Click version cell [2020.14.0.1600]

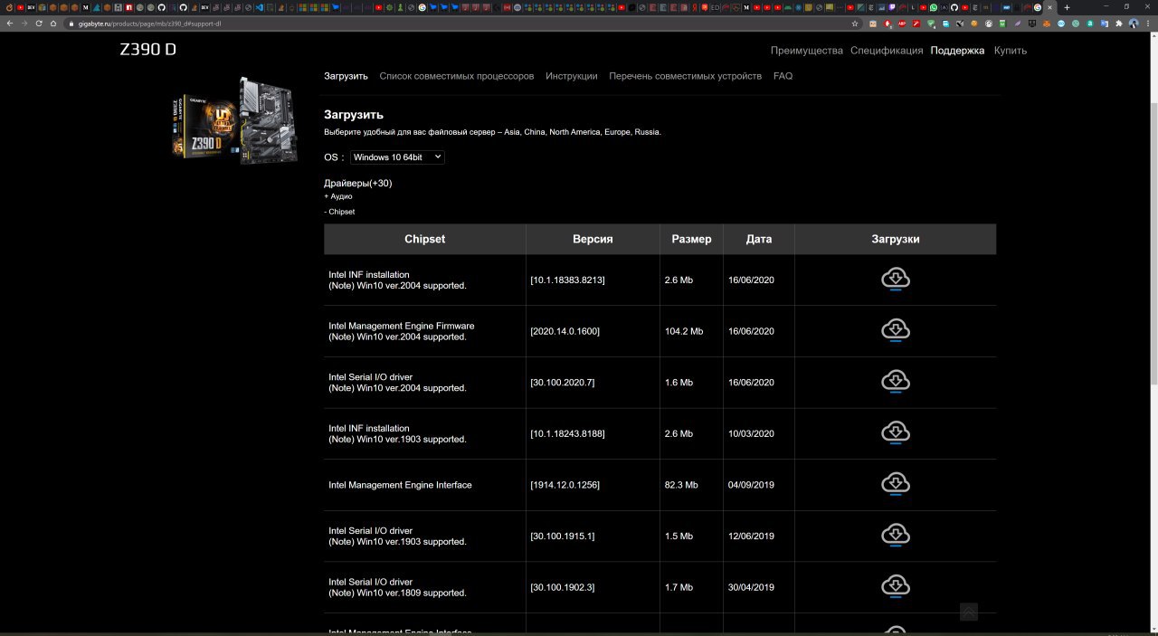565,331
